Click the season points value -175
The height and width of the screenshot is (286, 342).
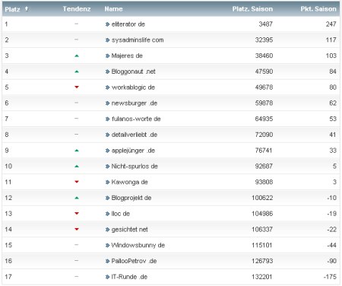330,277
